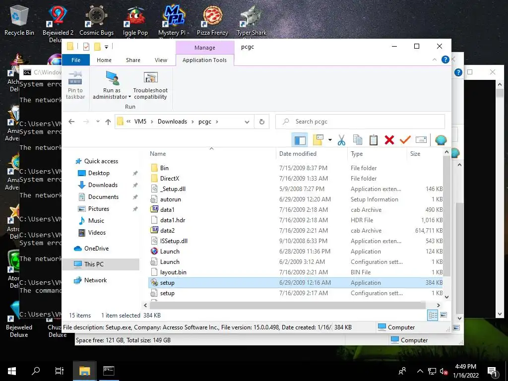Switch to details view in status bar
The image size is (508, 381).
433,315
